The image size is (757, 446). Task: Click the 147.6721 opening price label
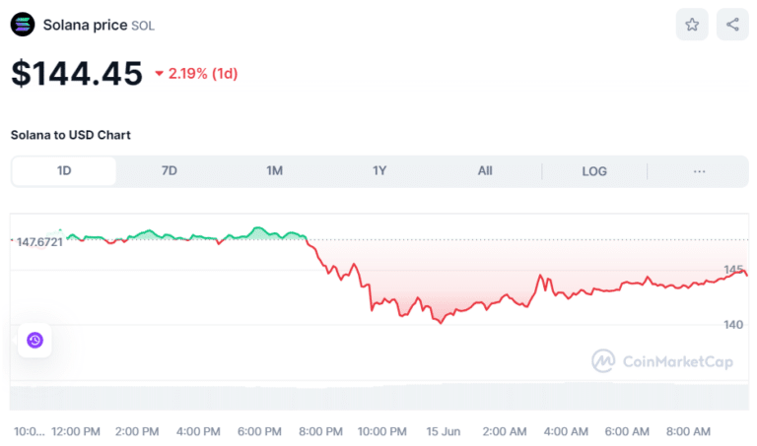click(39, 241)
